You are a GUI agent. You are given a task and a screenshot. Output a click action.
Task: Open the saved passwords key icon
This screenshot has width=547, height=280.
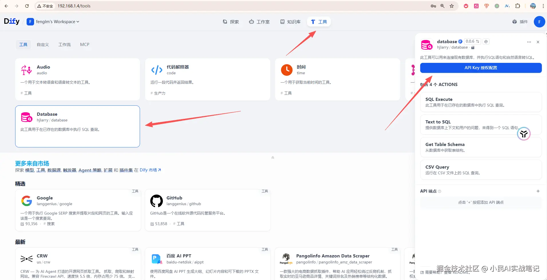coord(433,6)
